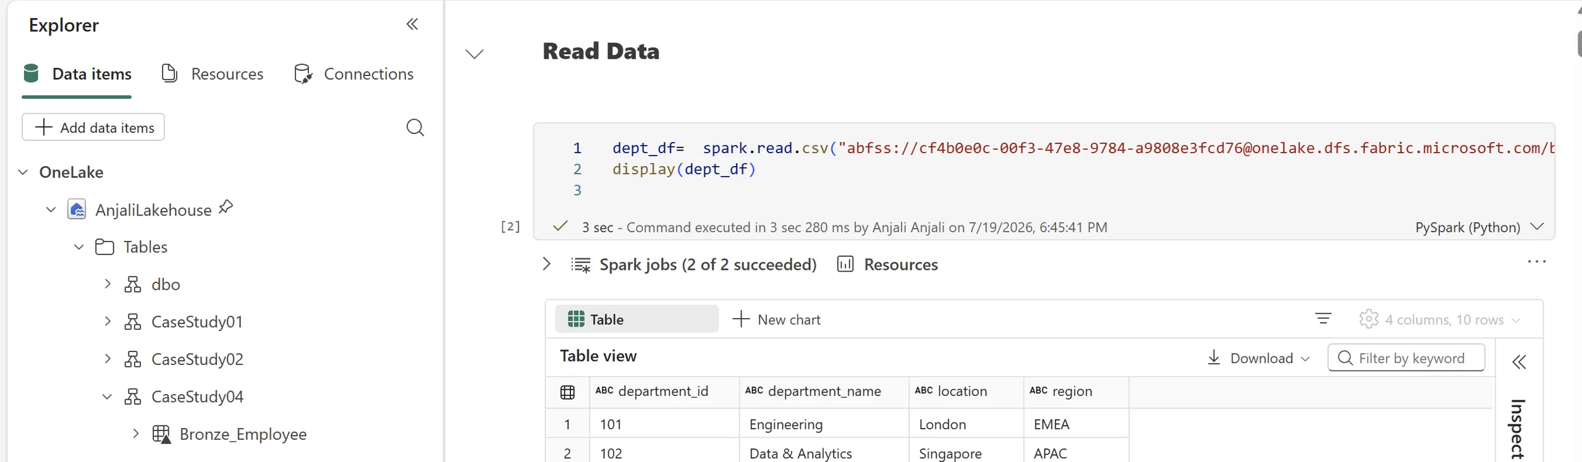Open the Resources tab in Explorer

[212, 74]
